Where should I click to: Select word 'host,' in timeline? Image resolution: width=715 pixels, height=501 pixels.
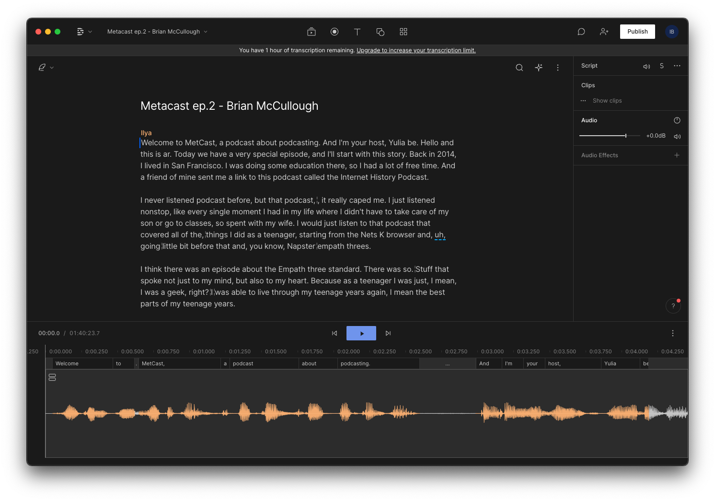[573, 363]
